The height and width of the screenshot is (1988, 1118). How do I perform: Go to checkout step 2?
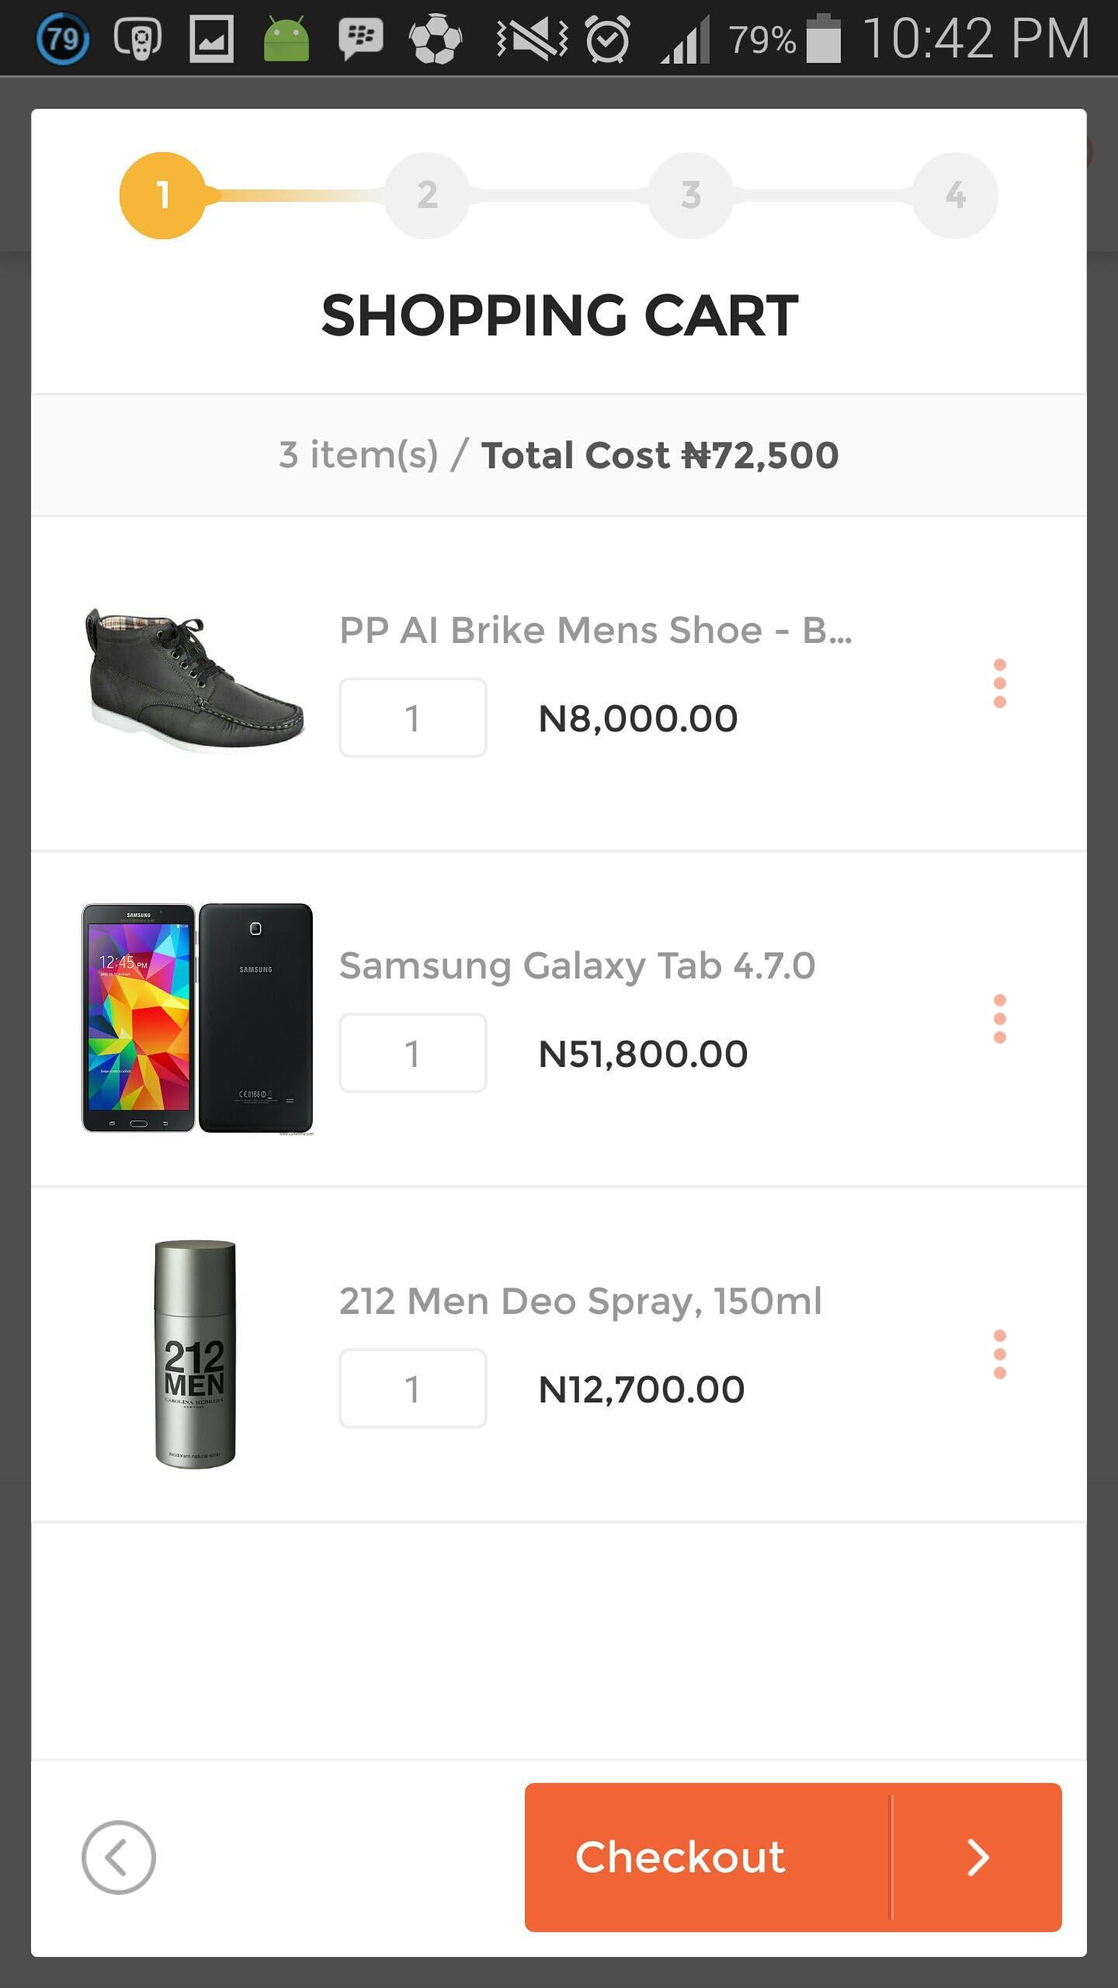427,195
